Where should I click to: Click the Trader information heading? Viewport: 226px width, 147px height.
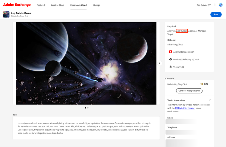click(x=176, y=100)
